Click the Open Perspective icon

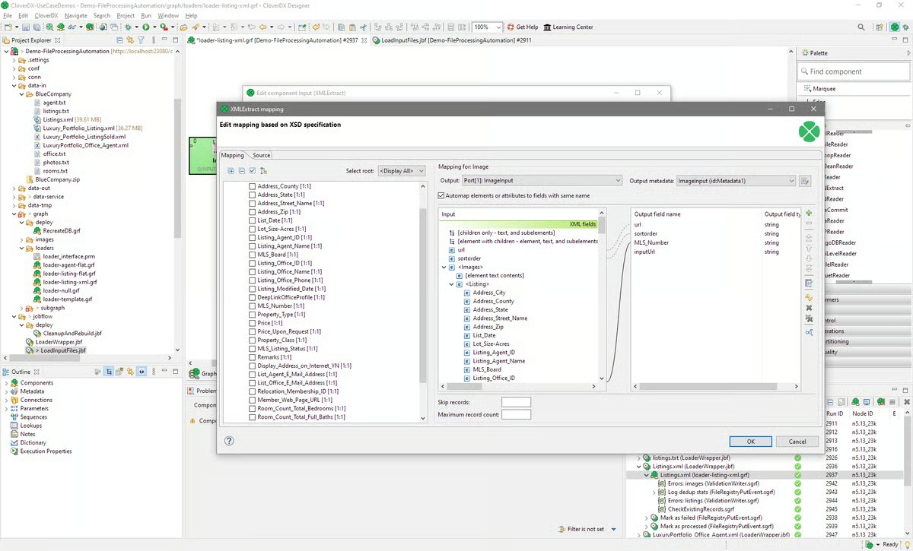click(881, 27)
